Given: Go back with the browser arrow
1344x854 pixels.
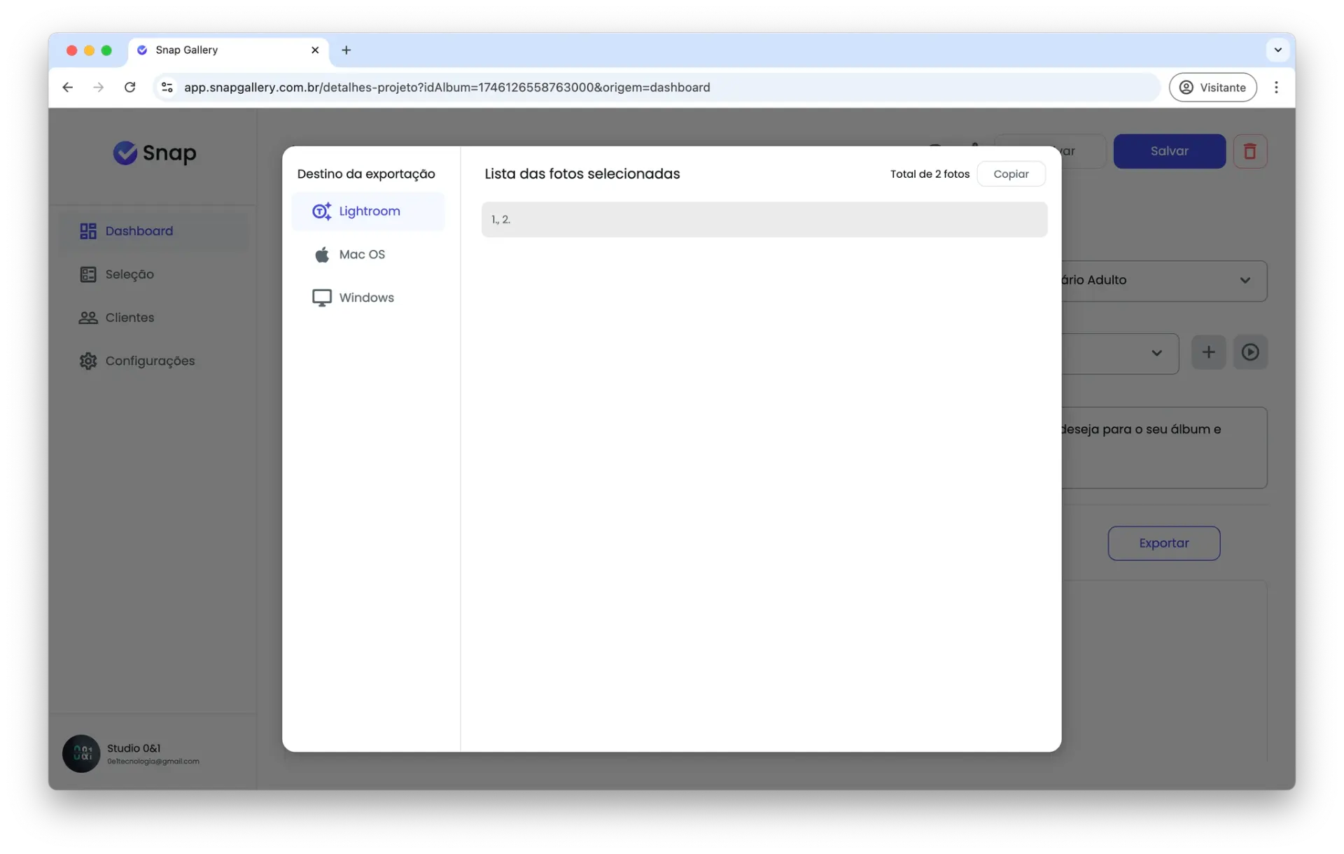Looking at the screenshot, I should pos(68,87).
